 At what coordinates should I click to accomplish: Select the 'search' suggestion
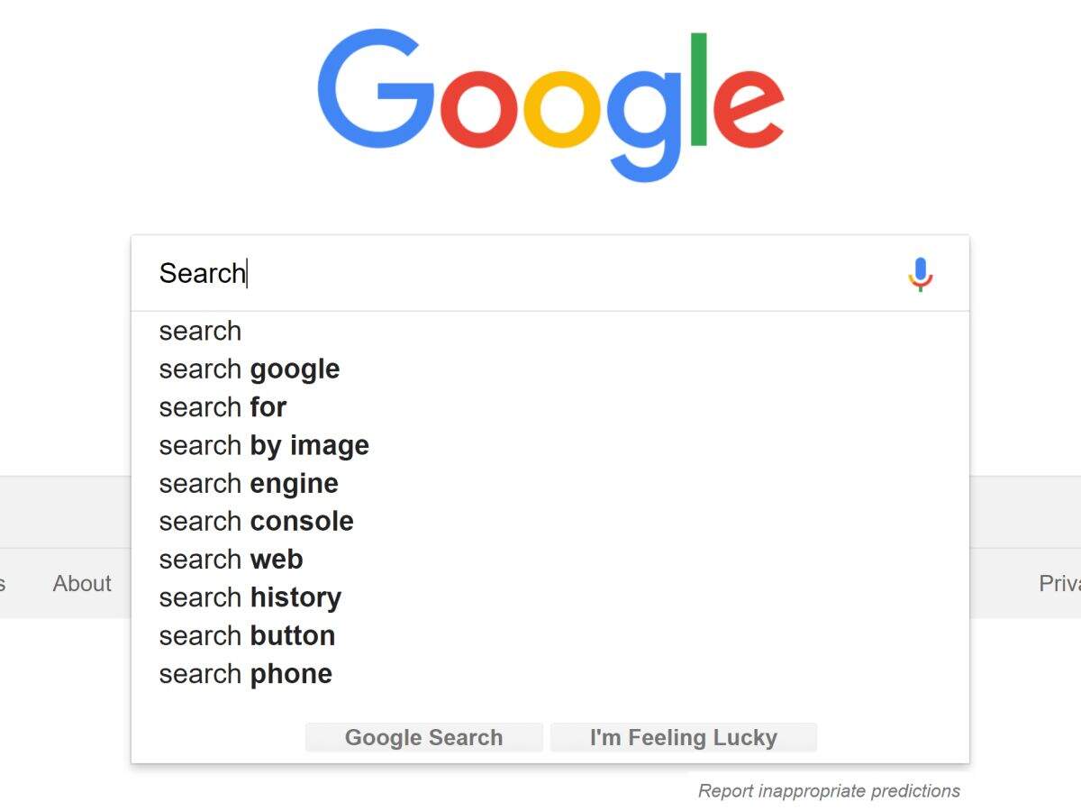(200, 332)
